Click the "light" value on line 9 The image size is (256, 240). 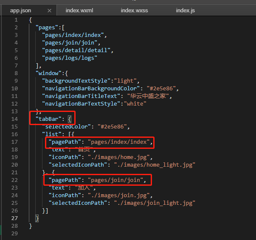click(x=125, y=81)
